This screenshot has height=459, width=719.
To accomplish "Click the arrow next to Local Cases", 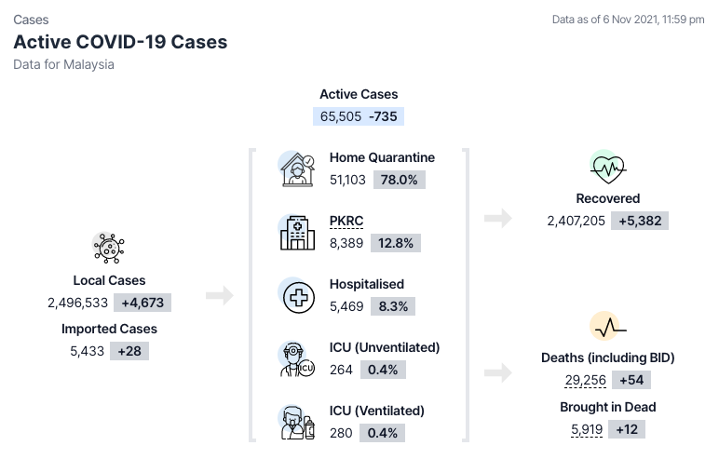I will click(219, 296).
